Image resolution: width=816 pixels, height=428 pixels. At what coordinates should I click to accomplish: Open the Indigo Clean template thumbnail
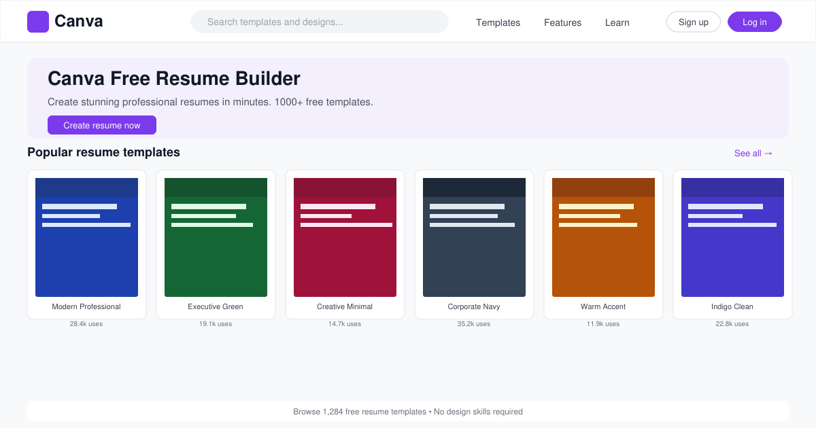pyautogui.click(x=732, y=237)
